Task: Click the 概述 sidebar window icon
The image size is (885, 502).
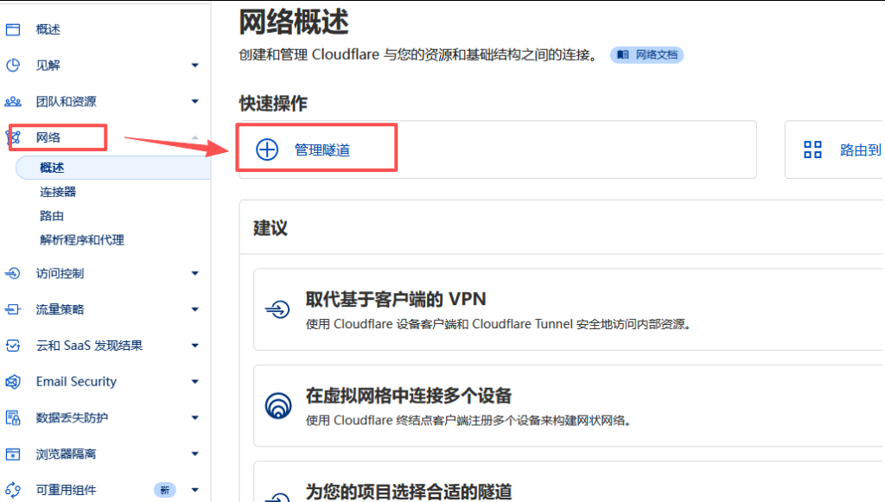Action: [13, 29]
